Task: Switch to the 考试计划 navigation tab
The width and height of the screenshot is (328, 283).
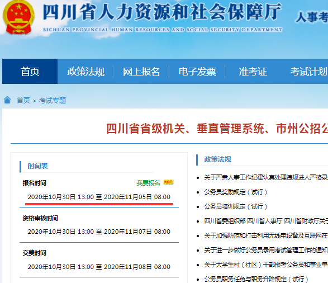Action: click(x=308, y=72)
